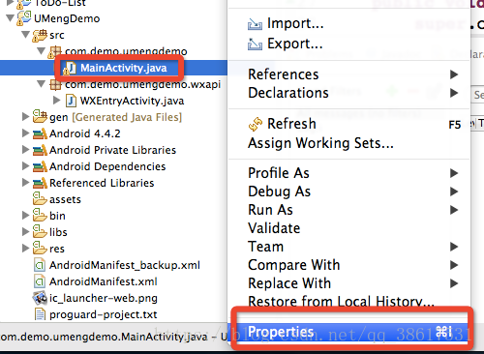
Task: Expand Android Dependencies
Action: click(x=25, y=166)
